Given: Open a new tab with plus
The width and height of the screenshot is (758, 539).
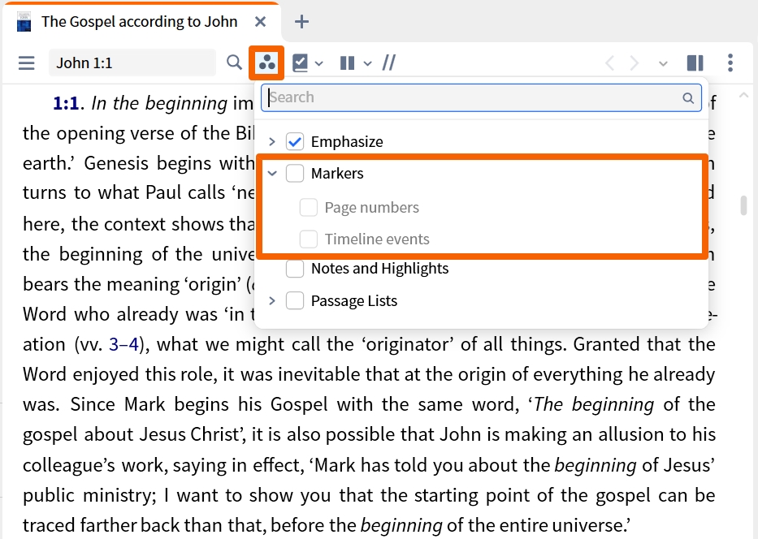Looking at the screenshot, I should point(301,22).
